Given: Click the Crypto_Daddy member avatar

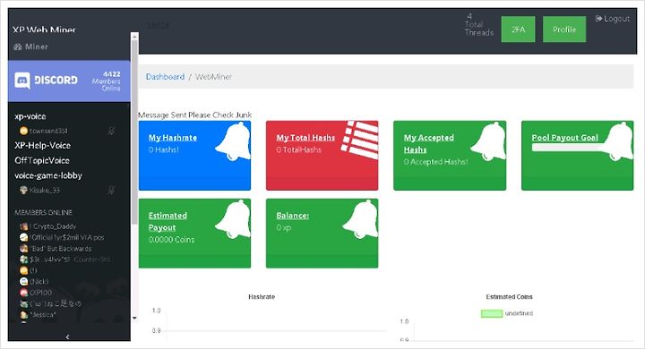Looking at the screenshot, I should (24, 226).
